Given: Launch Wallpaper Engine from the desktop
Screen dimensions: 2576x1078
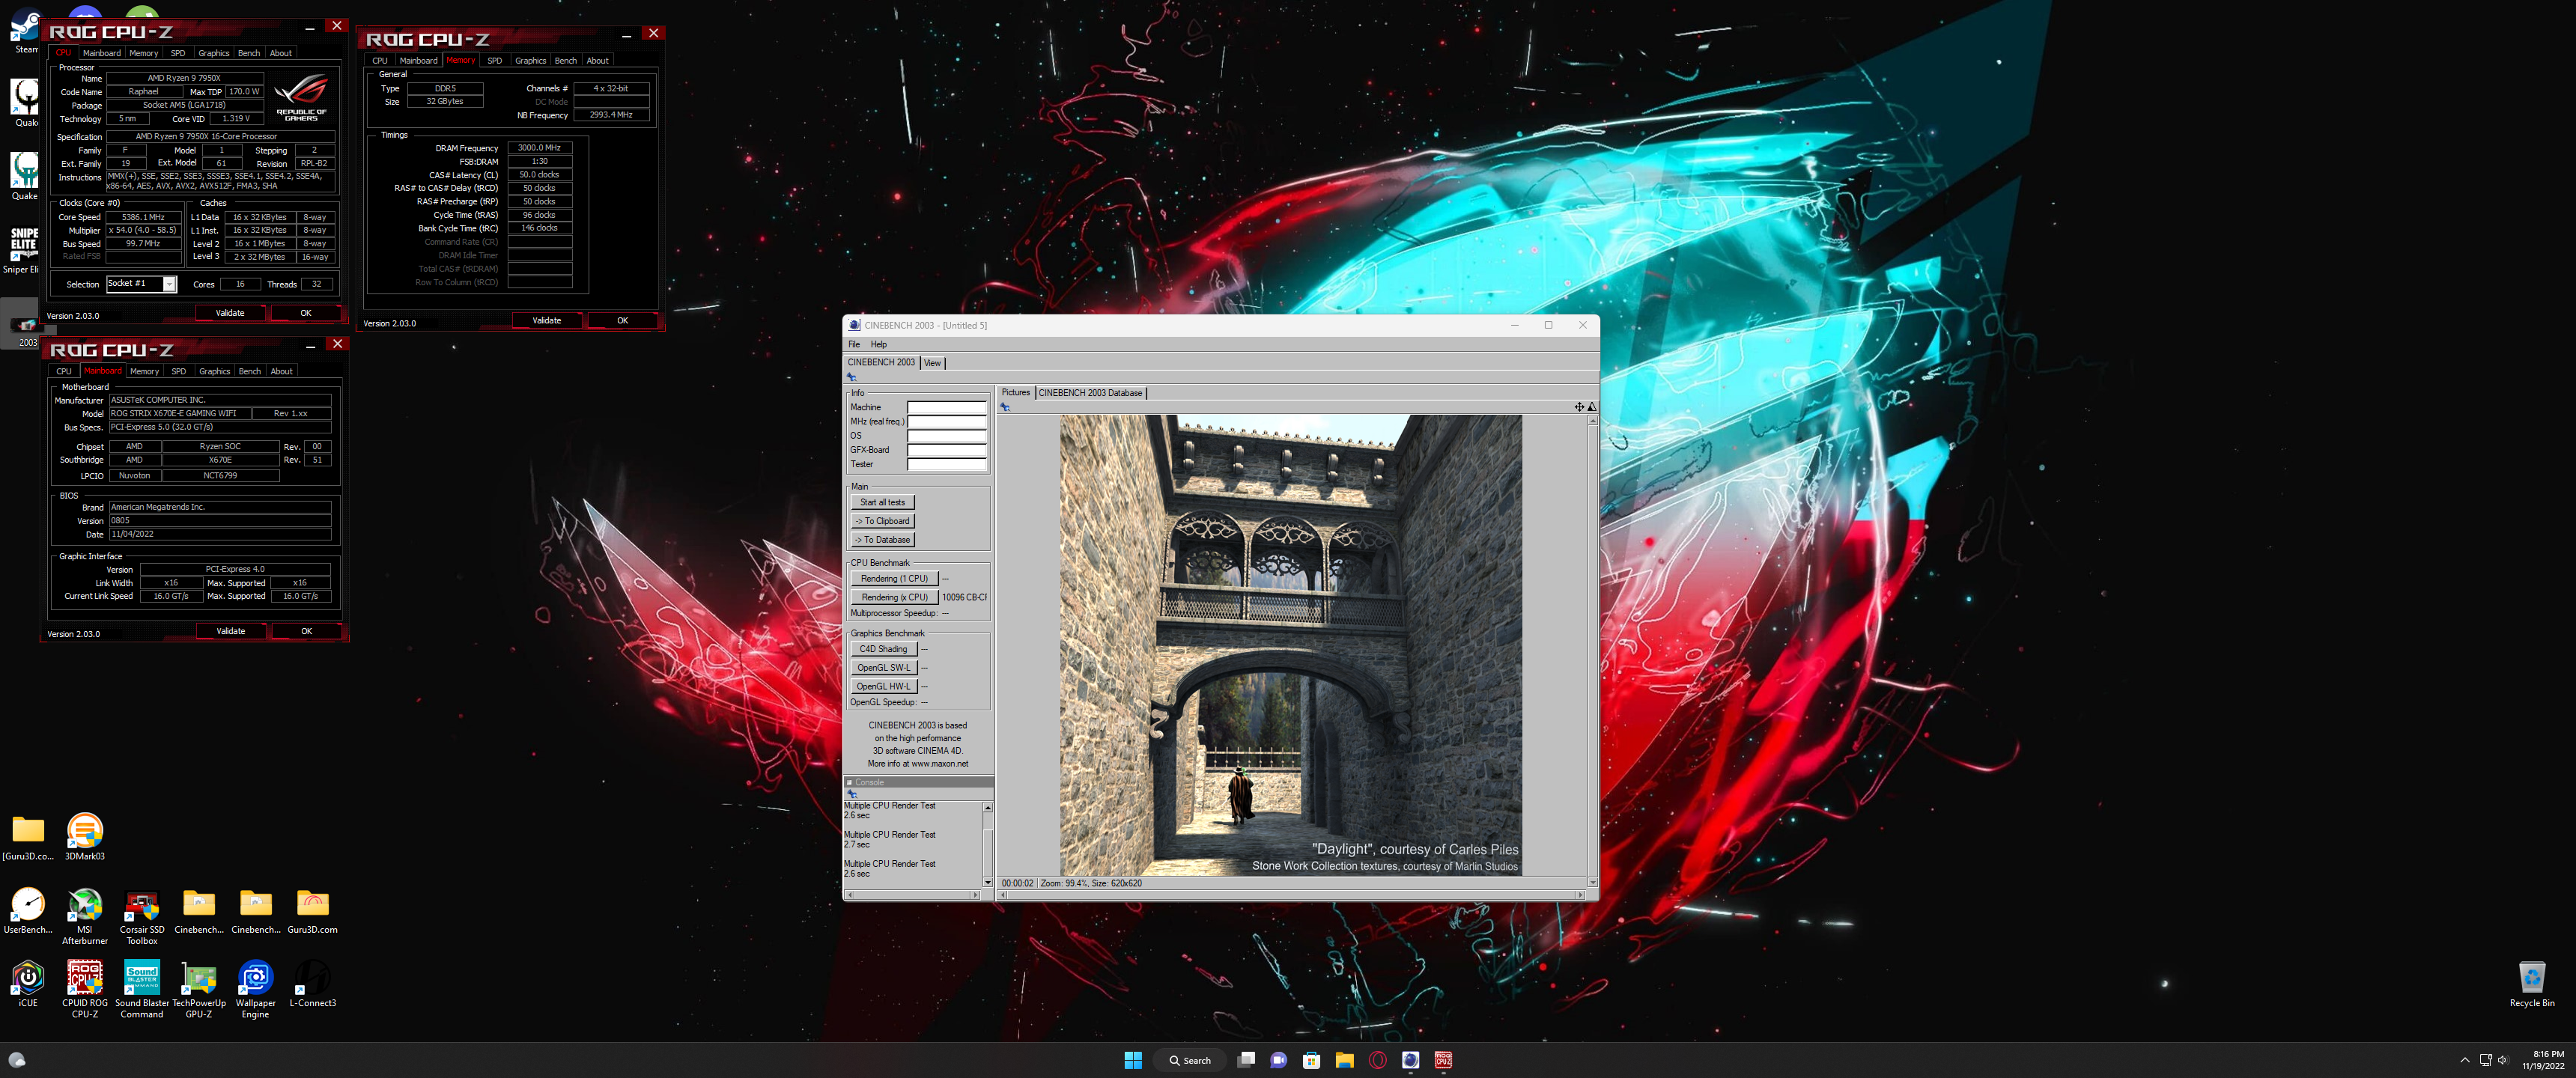Looking at the screenshot, I should point(256,988).
